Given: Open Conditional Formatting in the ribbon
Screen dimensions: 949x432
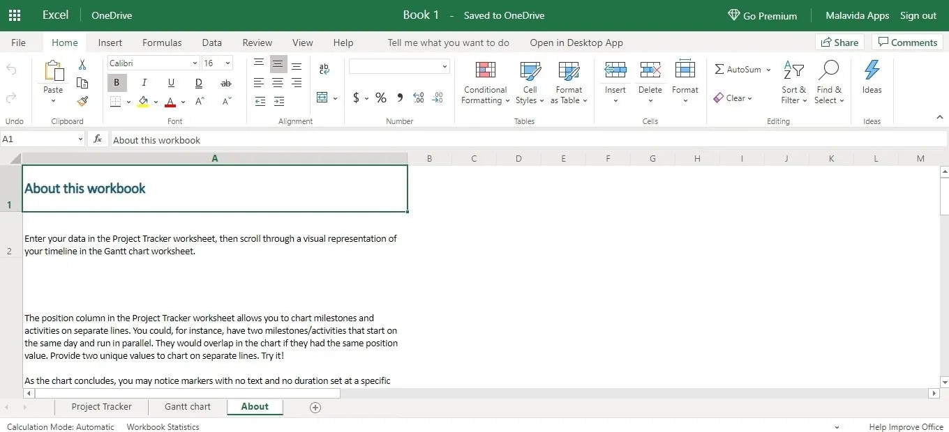Looking at the screenshot, I should [x=485, y=82].
